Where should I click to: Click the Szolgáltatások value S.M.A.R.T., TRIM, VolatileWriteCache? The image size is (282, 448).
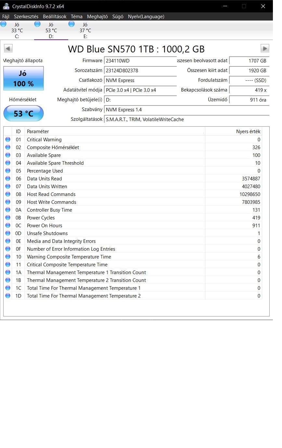[186, 119]
